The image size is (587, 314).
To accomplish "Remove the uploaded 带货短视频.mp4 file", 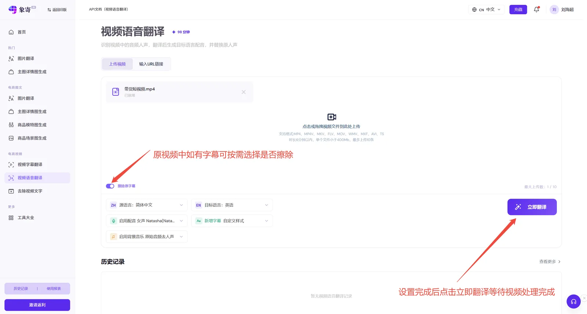I will (x=244, y=92).
